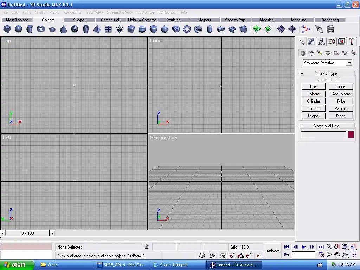Click the Cylinder button in Object Type
This screenshot has height=270, width=360.
pos(313,101)
